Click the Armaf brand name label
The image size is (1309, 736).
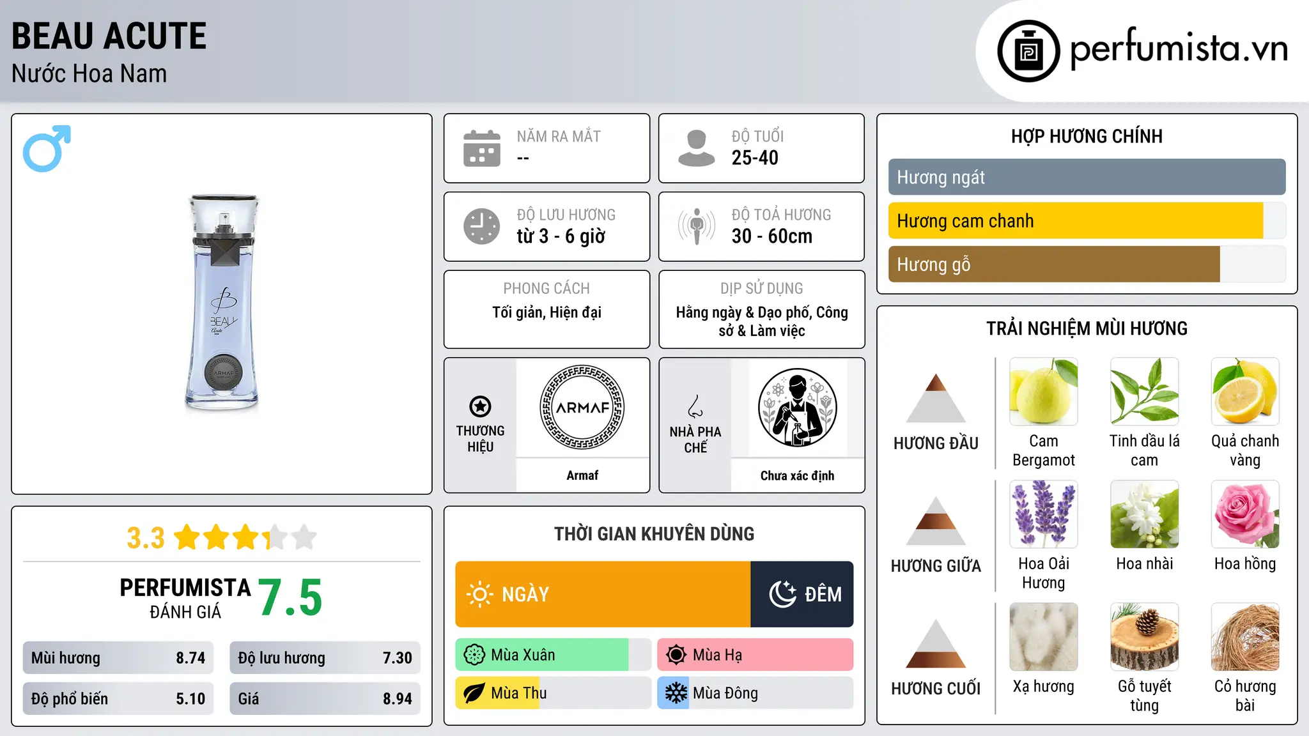coord(582,475)
